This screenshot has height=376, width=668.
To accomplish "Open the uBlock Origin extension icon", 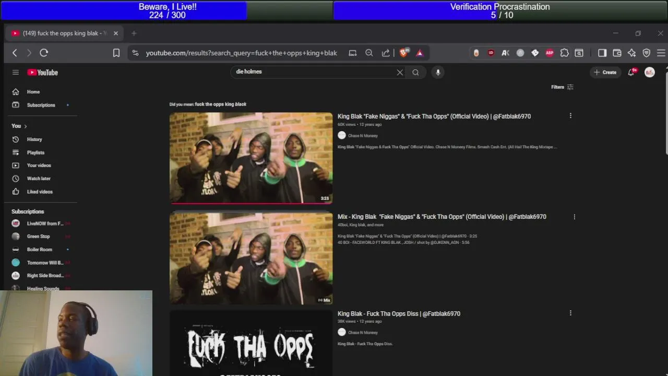I will [x=491, y=53].
